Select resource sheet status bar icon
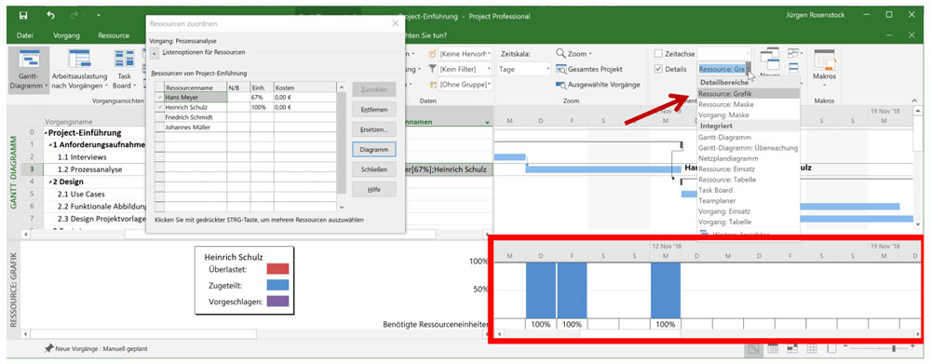The image size is (931, 364). tap(811, 349)
